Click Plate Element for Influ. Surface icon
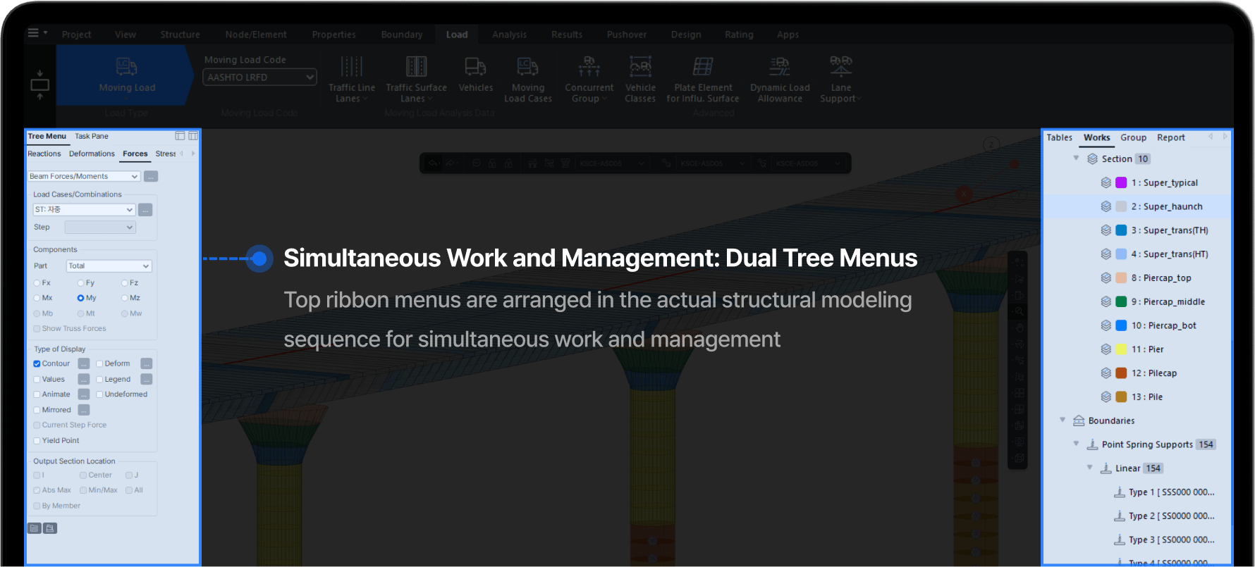This screenshot has width=1255, height=567. (x=702, y=68)
